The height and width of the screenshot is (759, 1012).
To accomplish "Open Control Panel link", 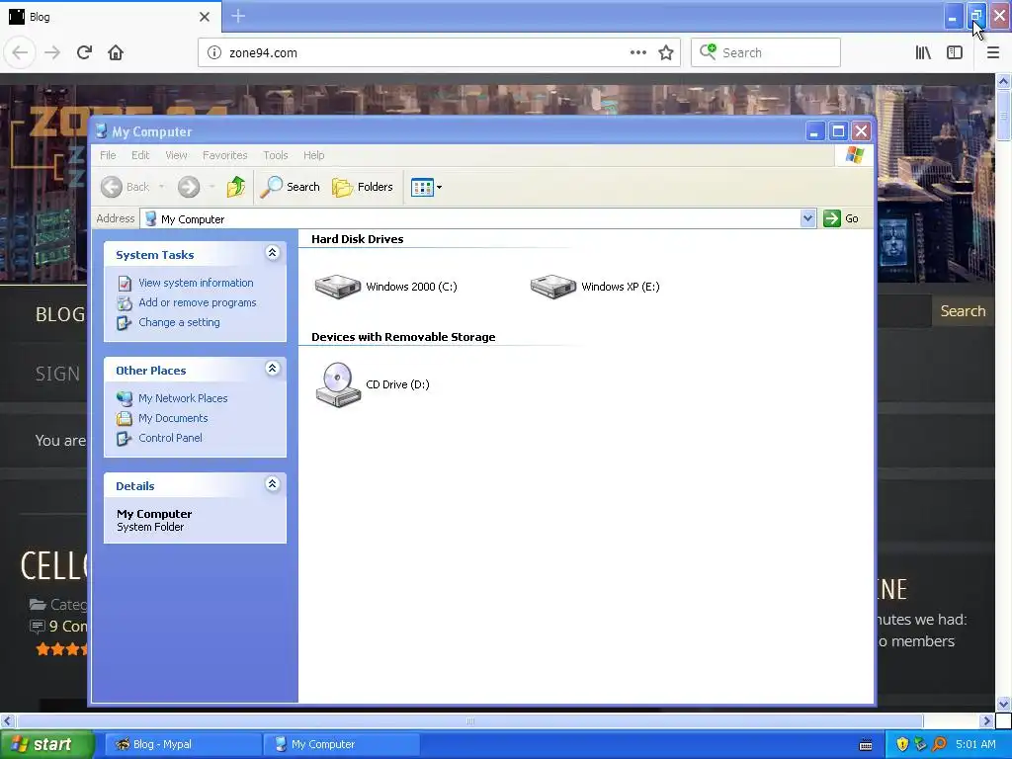I will click(170, 438).
